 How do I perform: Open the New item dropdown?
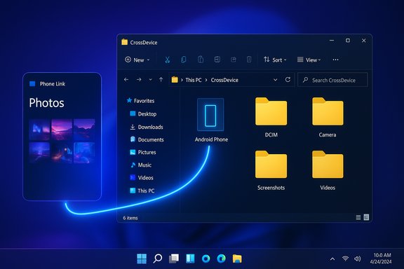pos(137,60)
